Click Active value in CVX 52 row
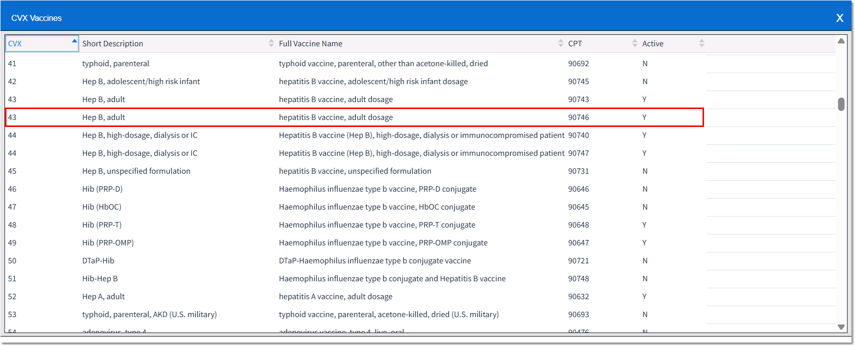 644,296
